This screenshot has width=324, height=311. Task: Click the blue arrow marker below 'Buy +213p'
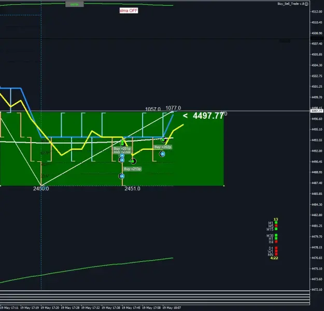pyautogui.click(x=122, y=176)
